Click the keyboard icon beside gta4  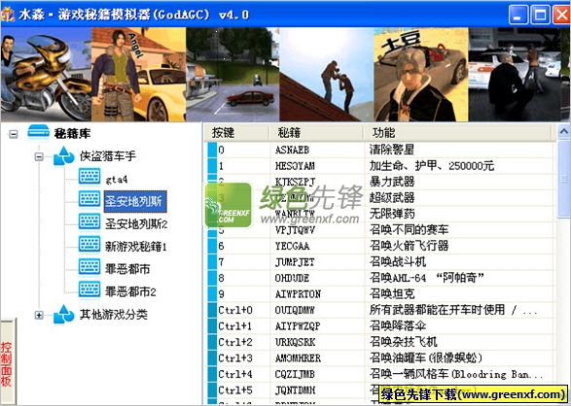point(89,176)
